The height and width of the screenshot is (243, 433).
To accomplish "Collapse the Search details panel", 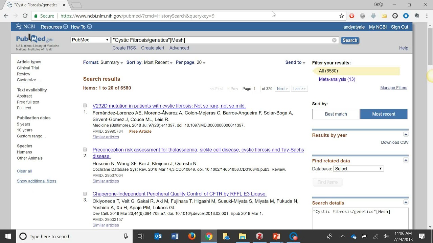I will tap(406, 202).
